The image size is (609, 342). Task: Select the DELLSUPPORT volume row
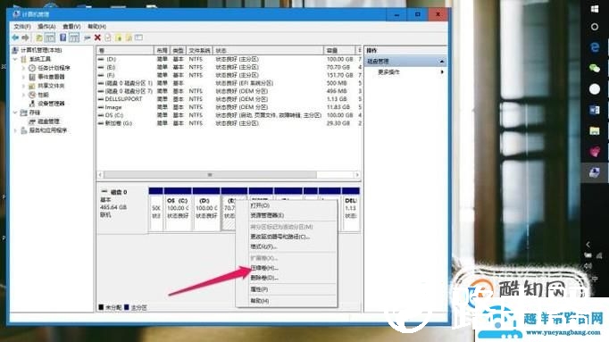pos(229,99)
